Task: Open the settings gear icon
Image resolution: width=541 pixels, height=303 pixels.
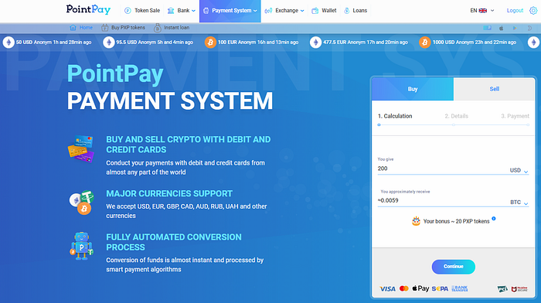Action: click(x=533, y=11)
